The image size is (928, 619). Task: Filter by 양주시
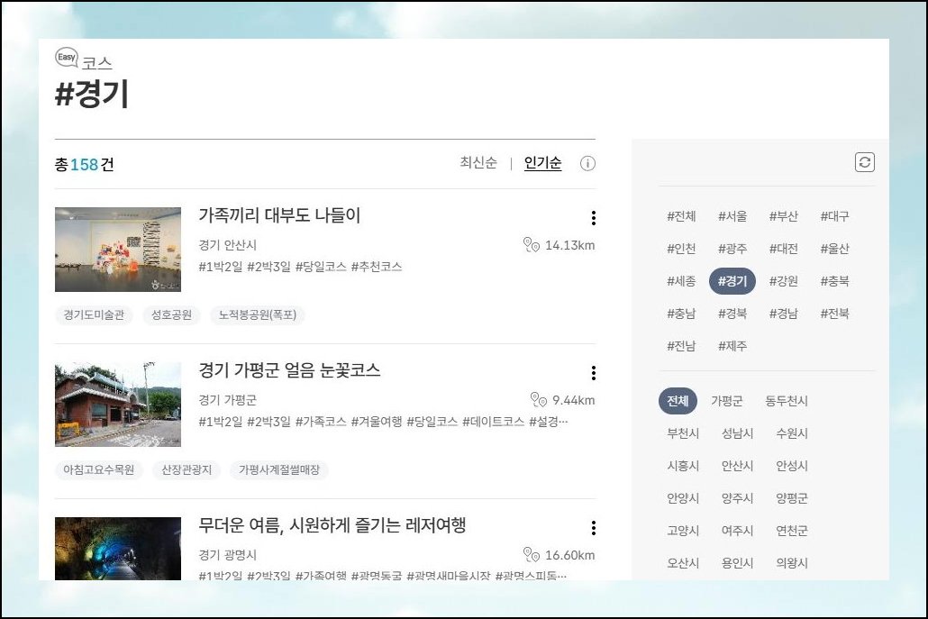tap(737, 498)
